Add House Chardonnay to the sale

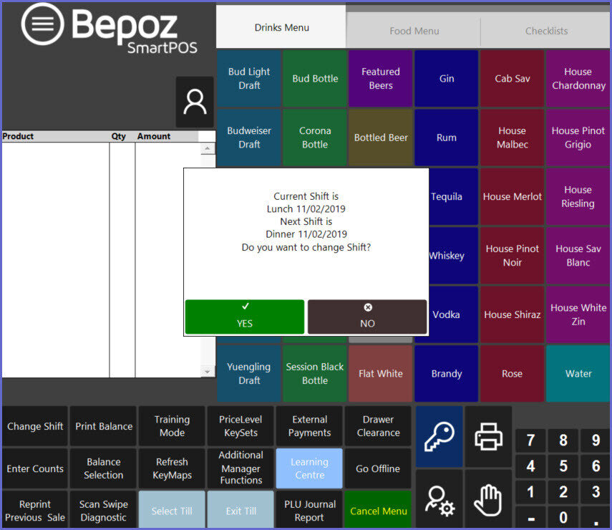pyautogui.click(x=577, y=79)
